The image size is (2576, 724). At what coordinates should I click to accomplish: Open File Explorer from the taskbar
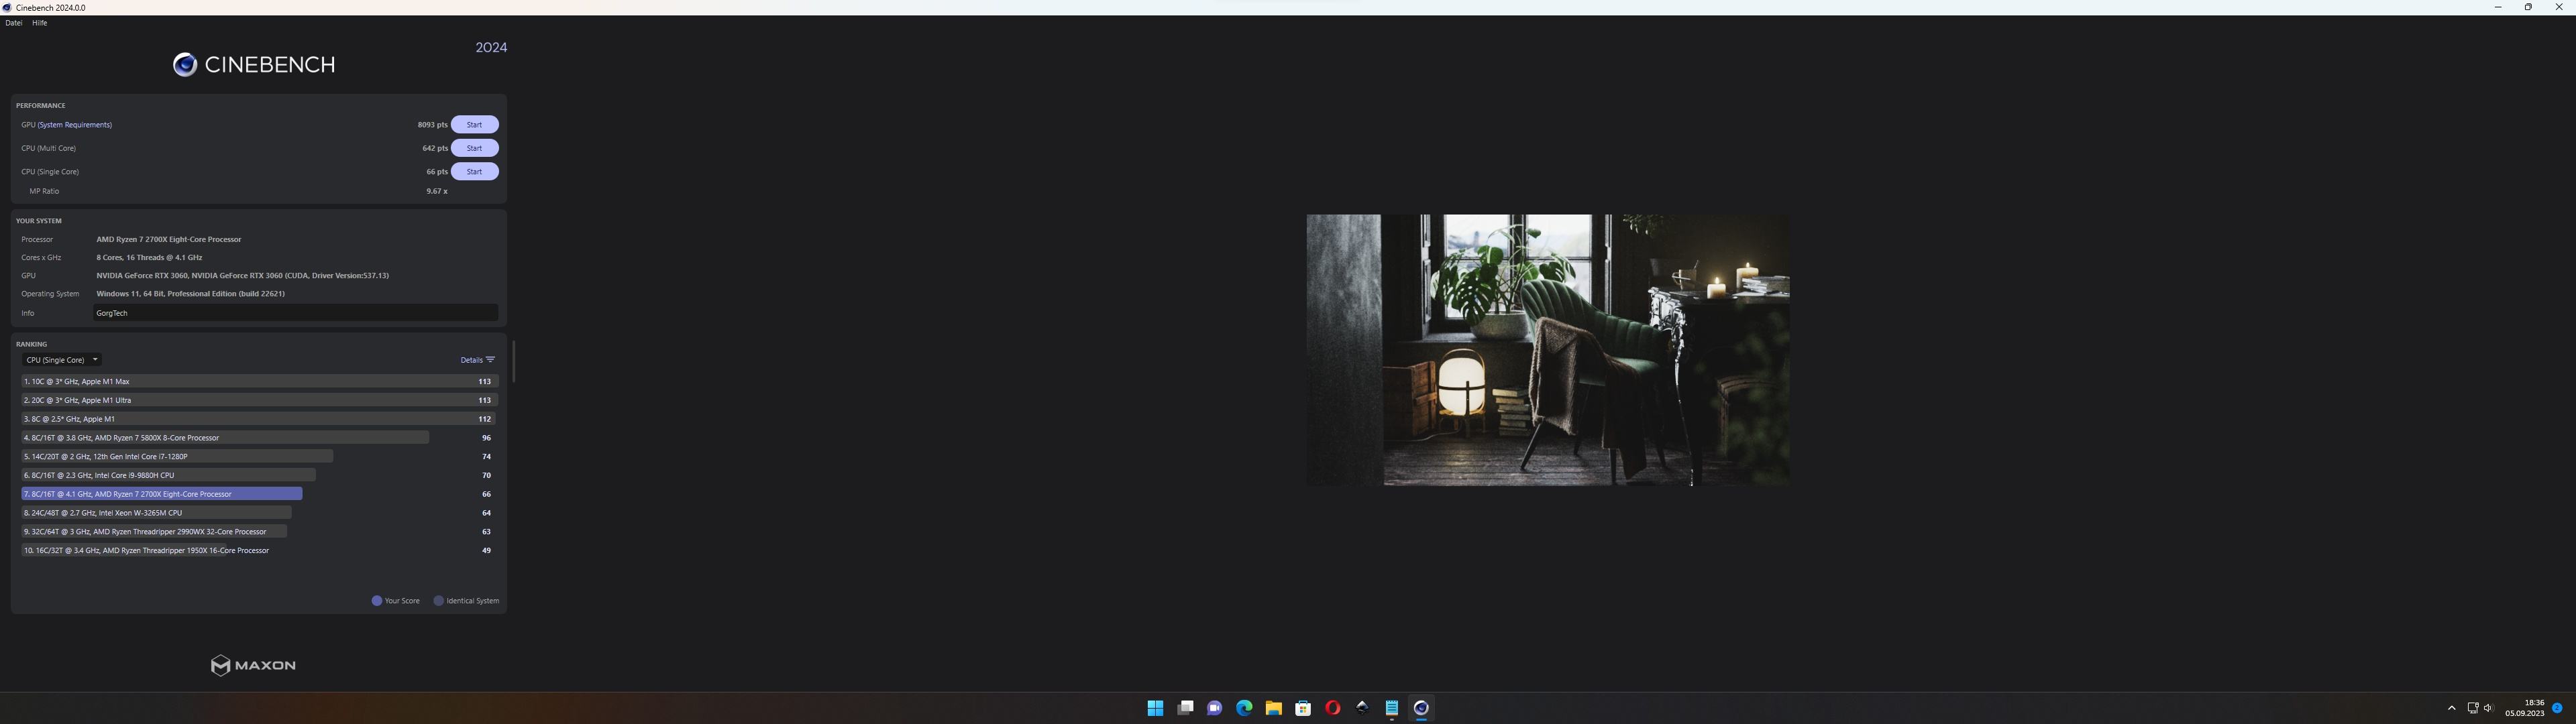click(1273, 708)
